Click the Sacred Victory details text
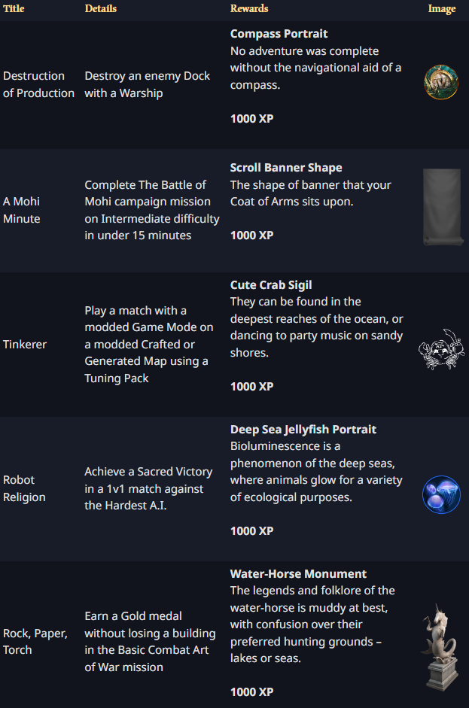This screenshot has width=469, height=708. [148, 488]
